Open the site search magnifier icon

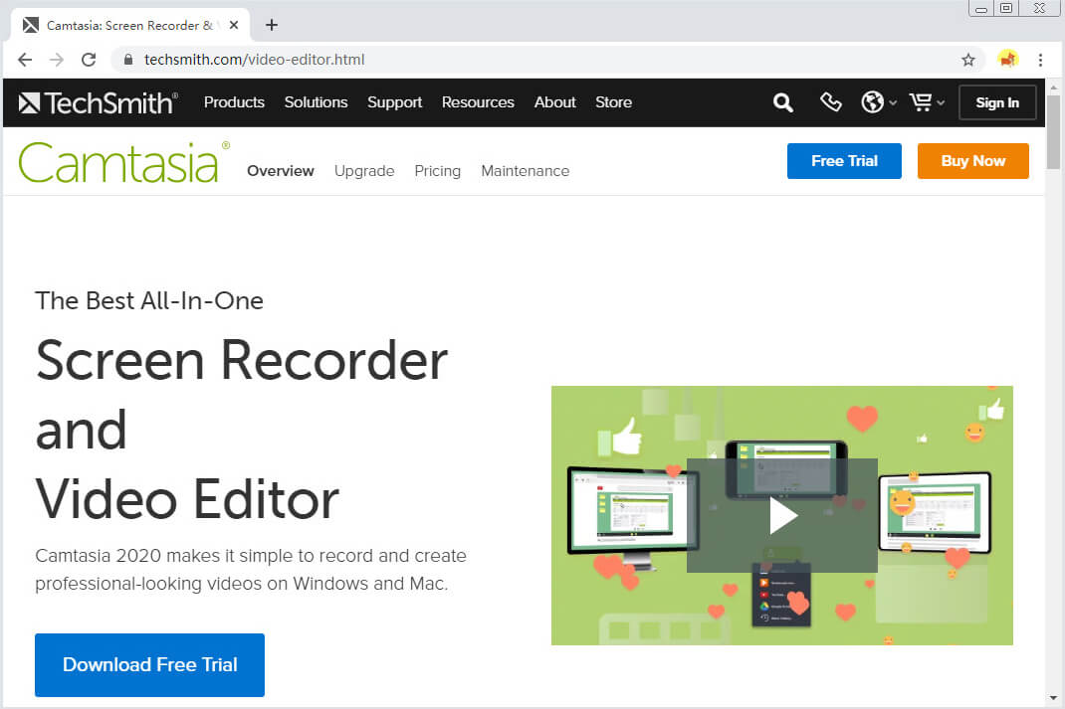point(783,102)
